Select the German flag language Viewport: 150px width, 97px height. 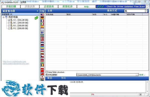42,18
